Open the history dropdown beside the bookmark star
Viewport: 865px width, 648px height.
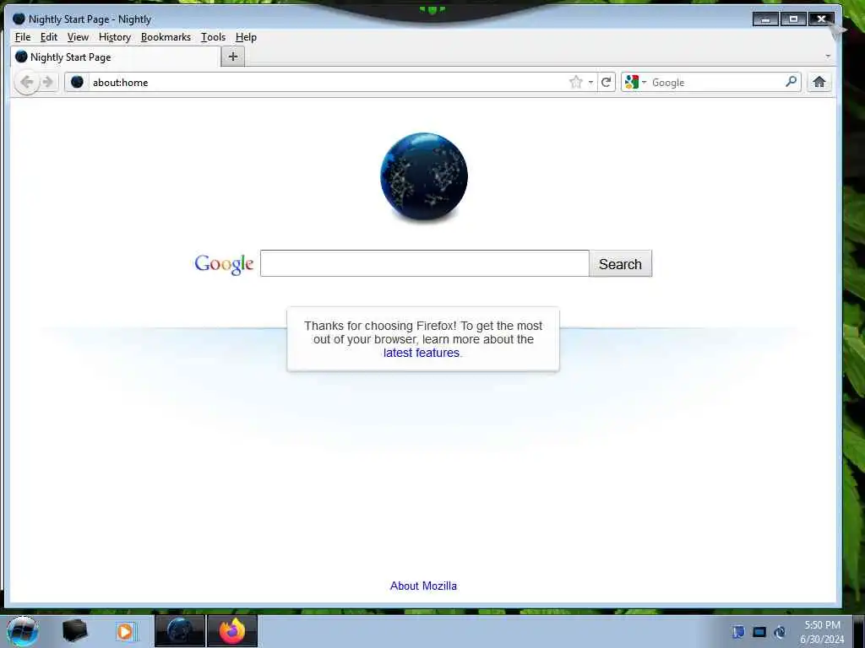click(590, 82)
